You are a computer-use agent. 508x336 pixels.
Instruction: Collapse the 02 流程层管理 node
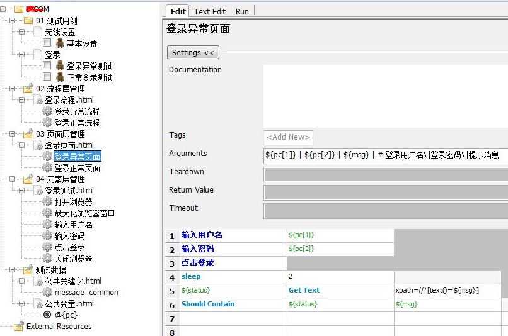click(13, 88)
